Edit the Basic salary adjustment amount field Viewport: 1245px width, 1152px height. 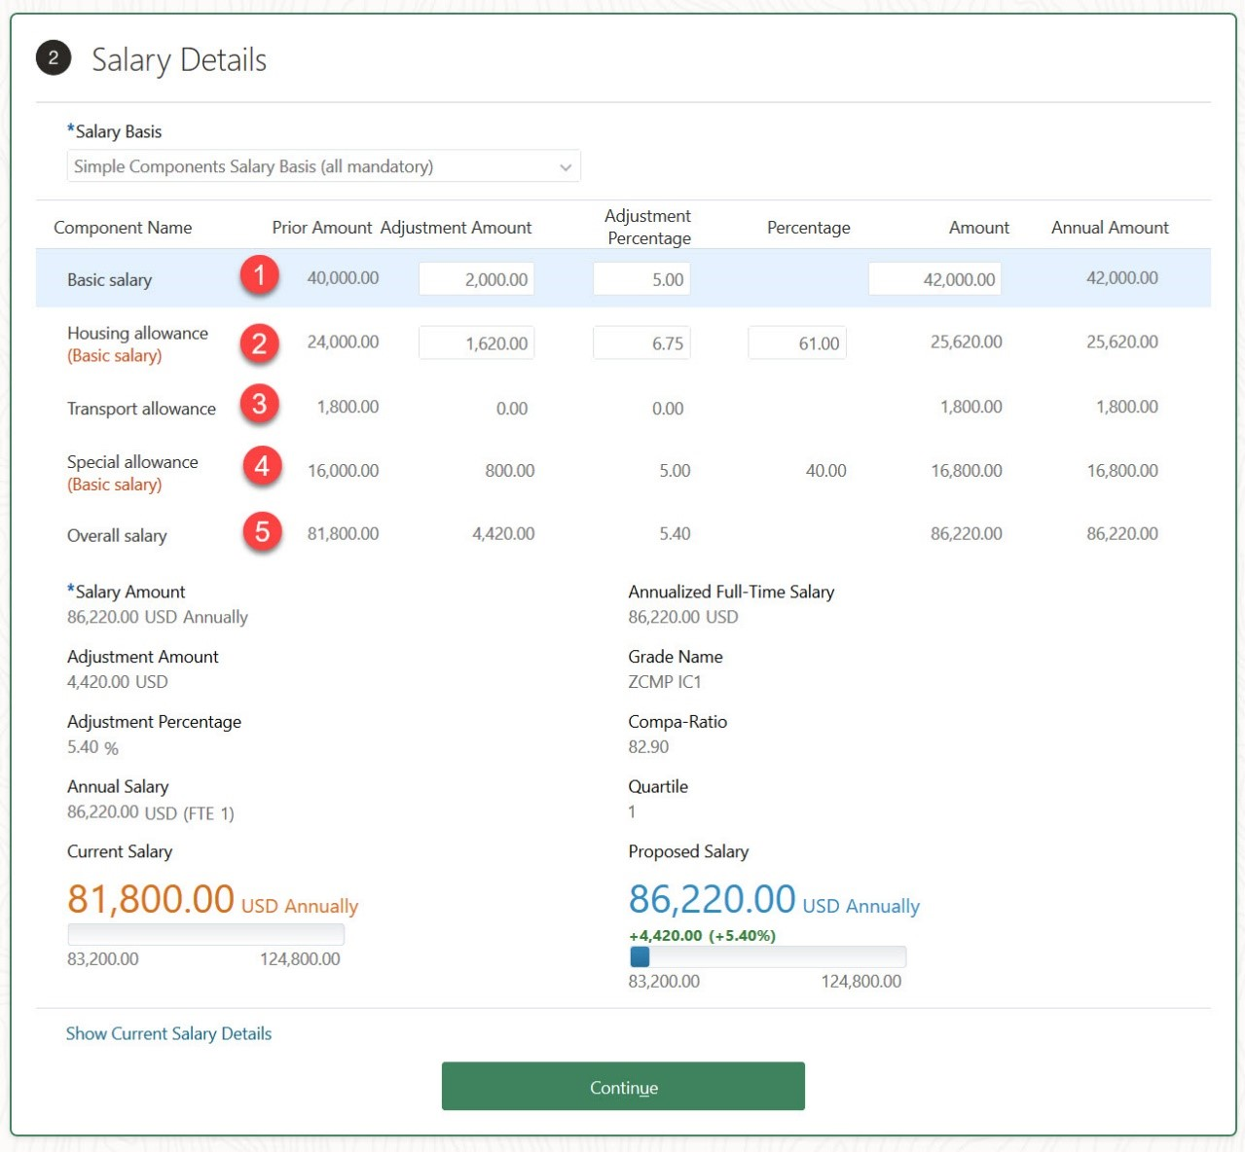pyautogui.click(x=476, y=278)
